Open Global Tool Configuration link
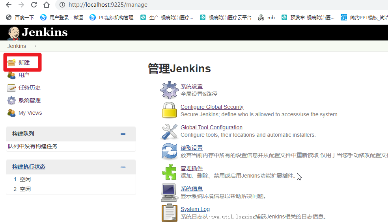 point(212,128)
